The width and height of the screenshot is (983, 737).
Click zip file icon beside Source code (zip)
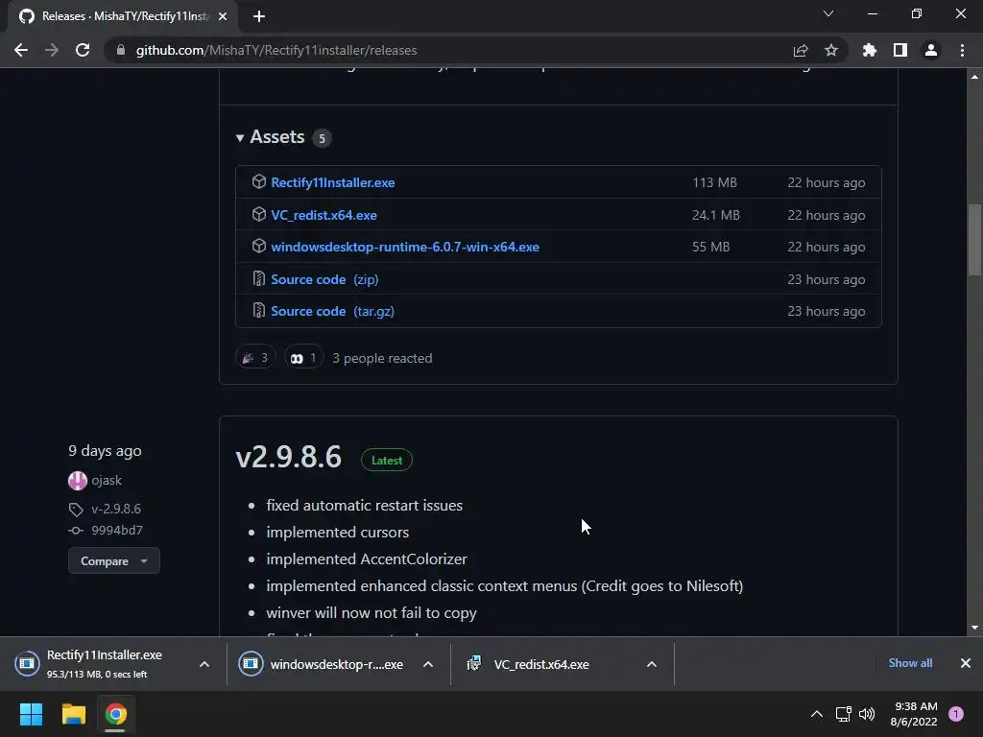[x=258, y=278]
